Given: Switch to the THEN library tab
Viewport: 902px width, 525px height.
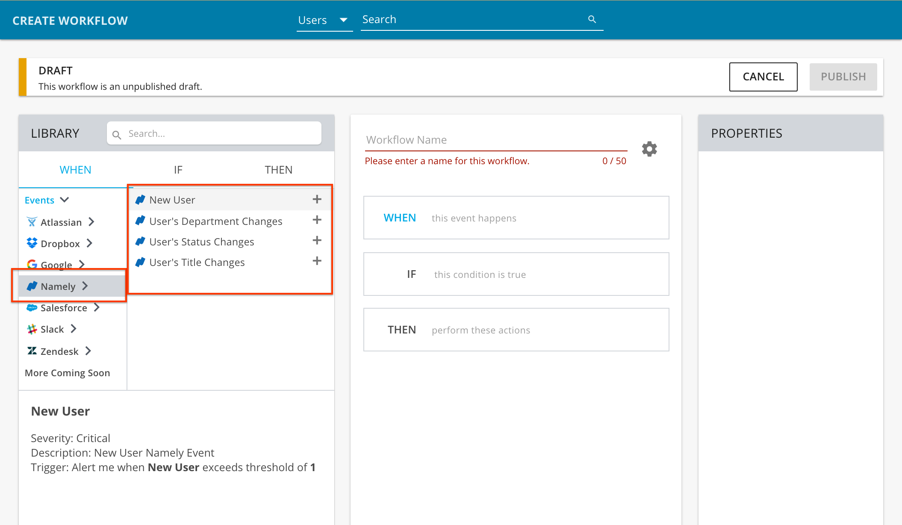Looking at the screenshot, I should click(279, 170).
